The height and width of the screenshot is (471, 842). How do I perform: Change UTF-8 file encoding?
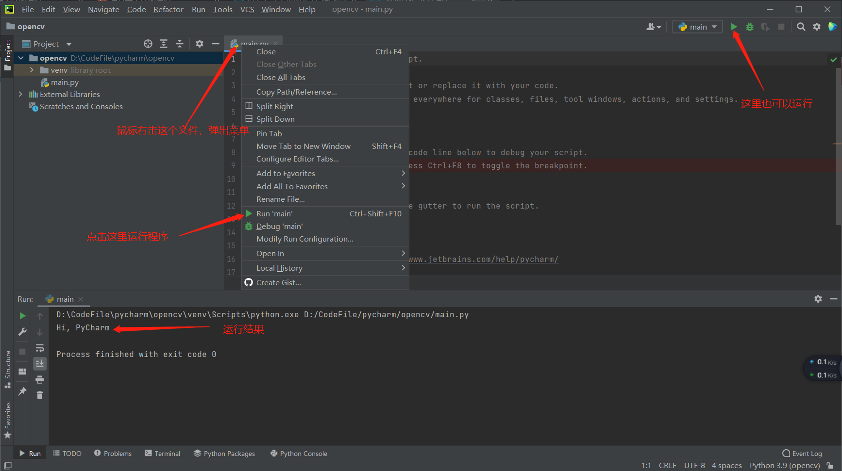[694, 466]
